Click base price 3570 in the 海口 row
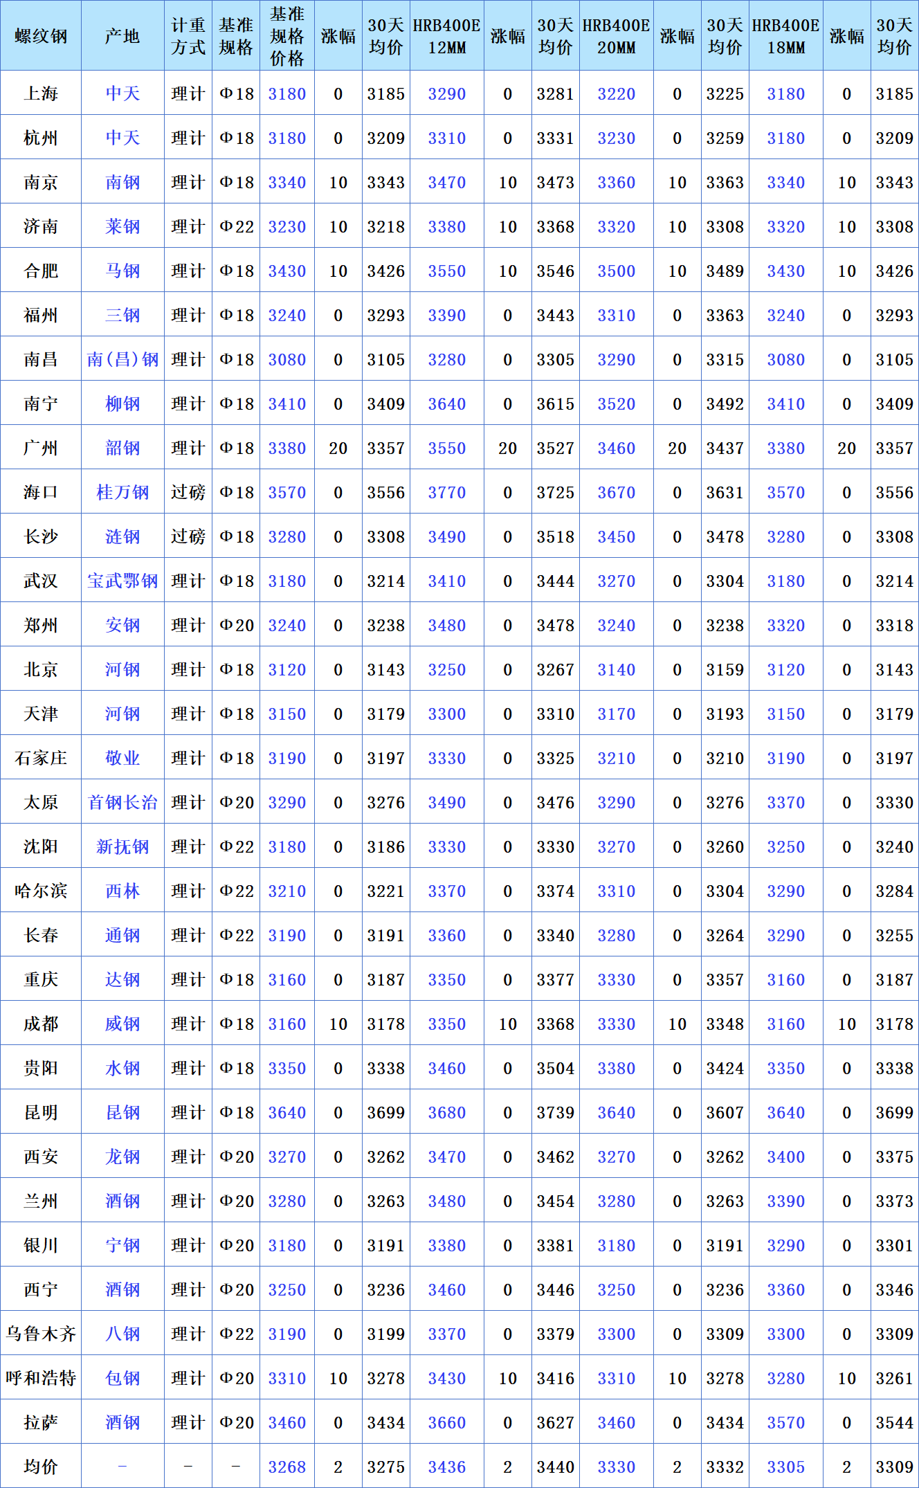 pyautogui.click(x=287, y=492)
